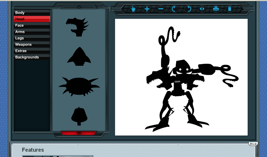Click the Features heading
This screenshot has width=267, height=157.
pos(33,150)
